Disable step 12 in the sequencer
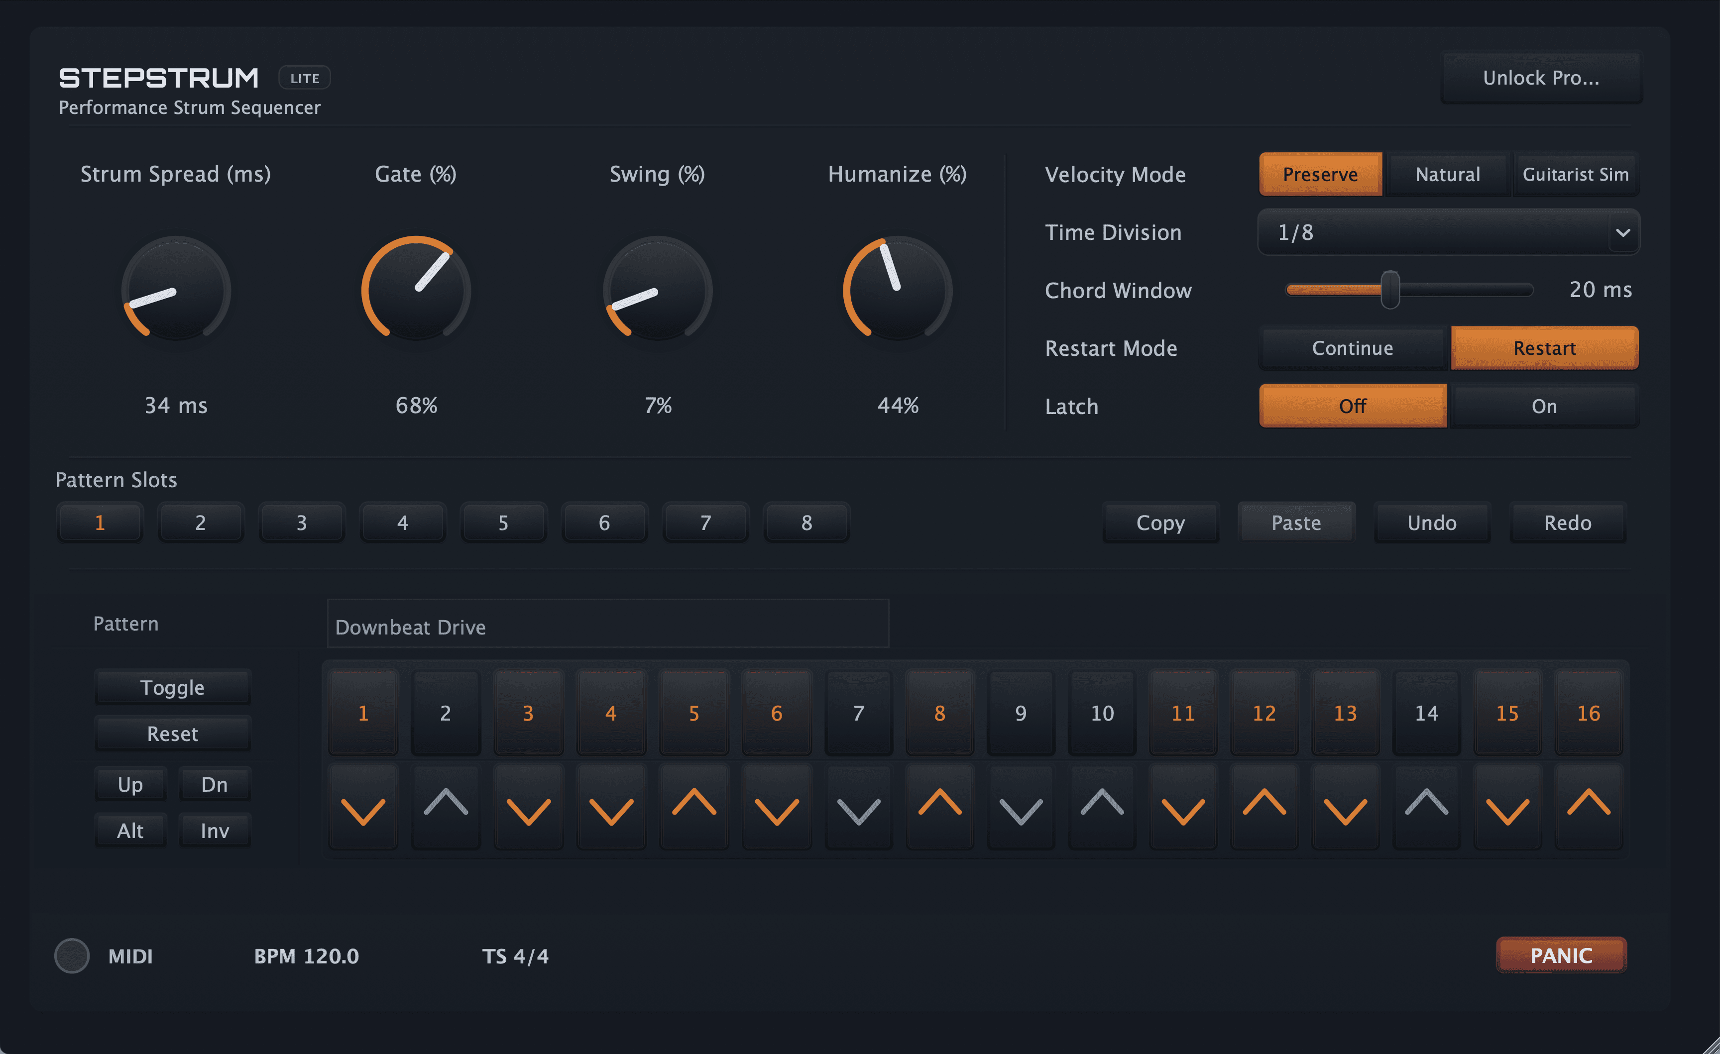This screenshot has height=1054, width=1720. pos(1264,713)
